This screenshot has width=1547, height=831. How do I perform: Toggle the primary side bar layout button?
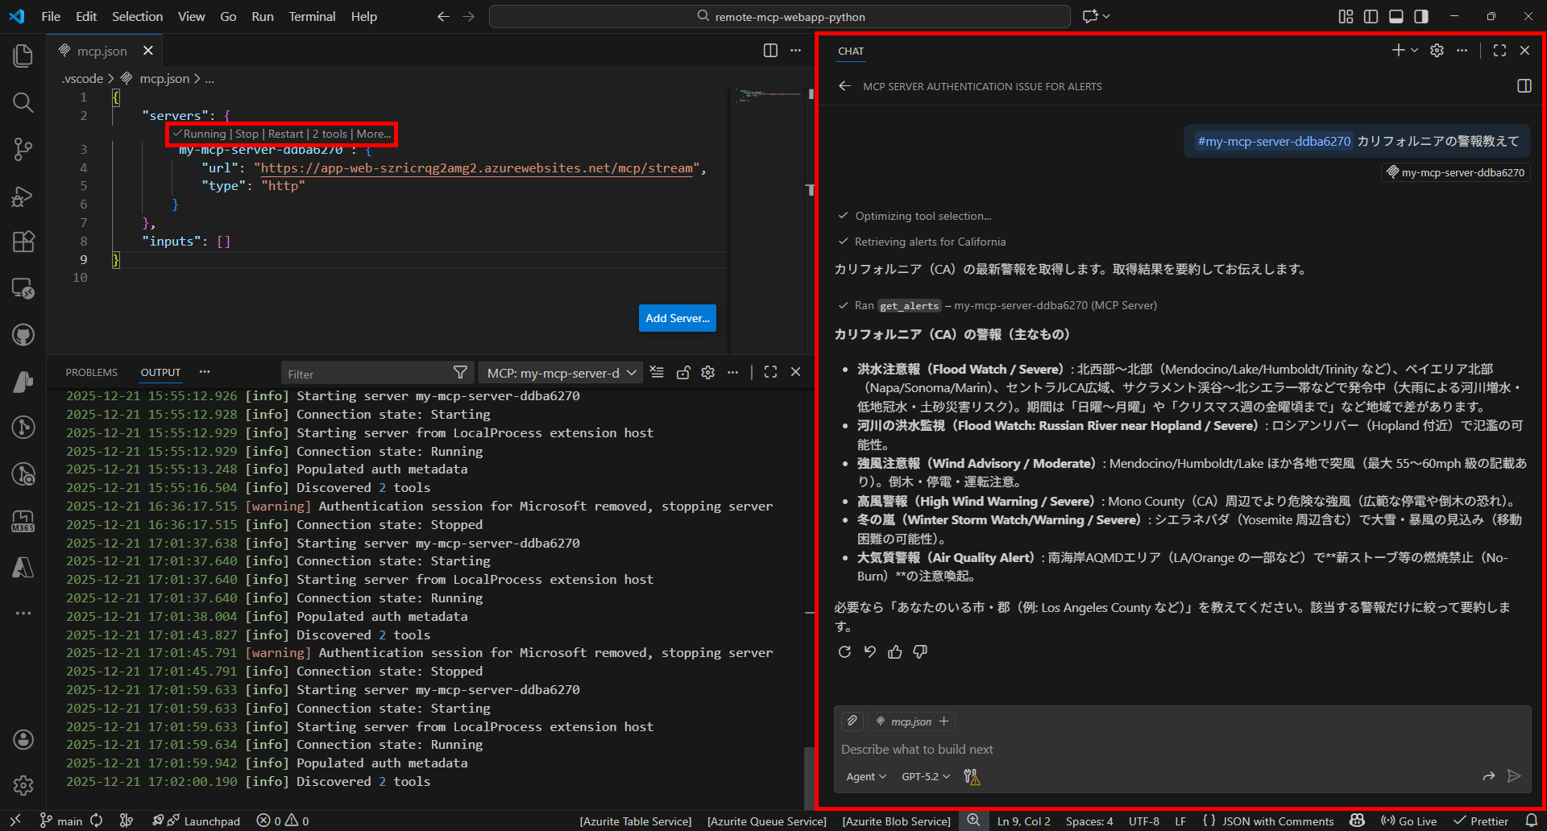tap(1371, 17)
